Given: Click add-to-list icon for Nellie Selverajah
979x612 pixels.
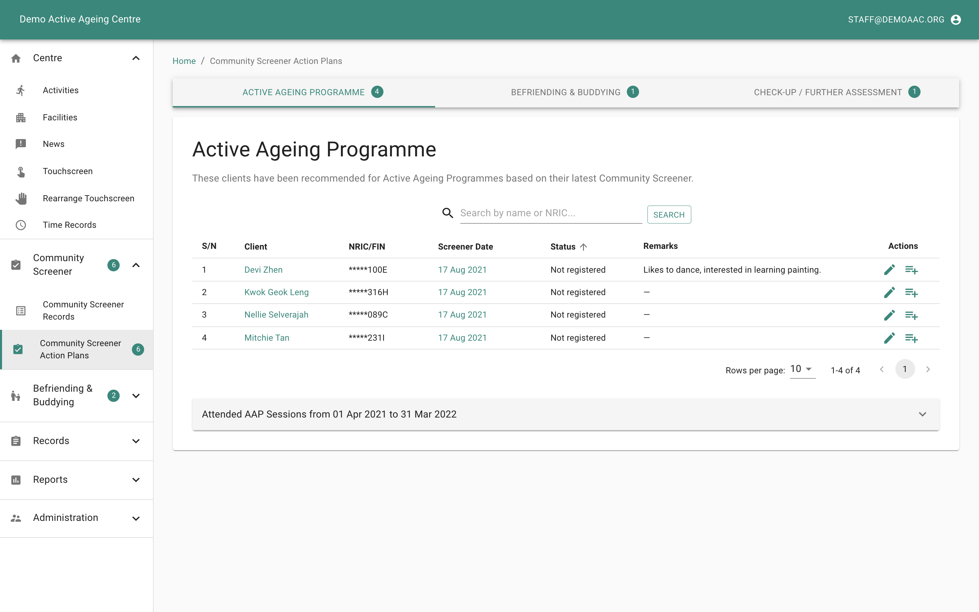Looking at the screenshot, I should tap(911, 315).
